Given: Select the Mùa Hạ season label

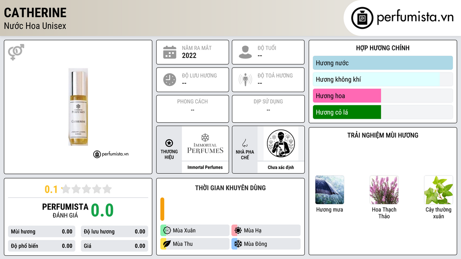Looking at the screenshot, I should point(253,231).
